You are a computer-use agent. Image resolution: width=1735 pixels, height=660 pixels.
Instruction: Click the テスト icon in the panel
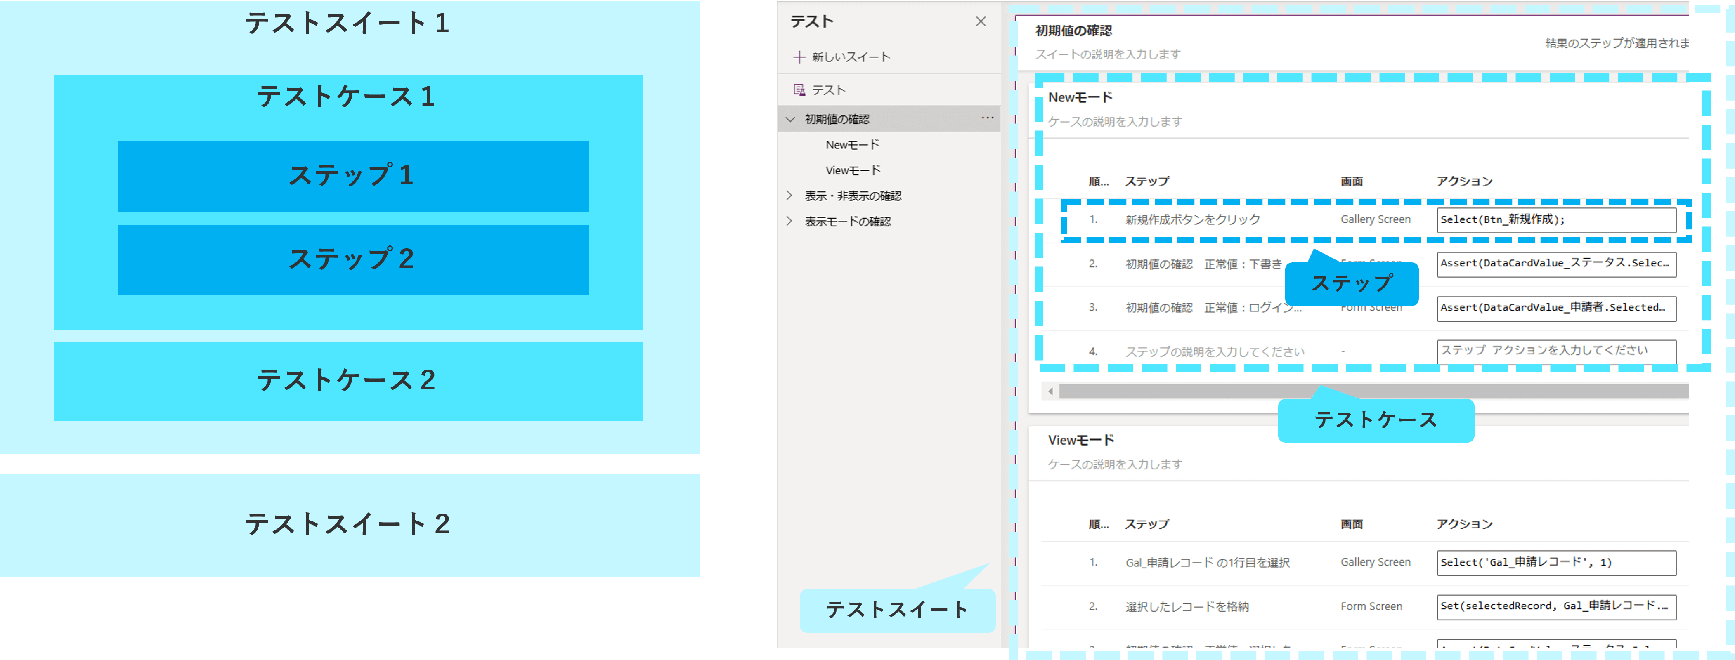[799, 90]
